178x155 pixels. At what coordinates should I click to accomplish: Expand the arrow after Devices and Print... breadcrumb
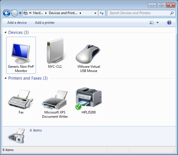pyautogui.click(x=81, y=13)
